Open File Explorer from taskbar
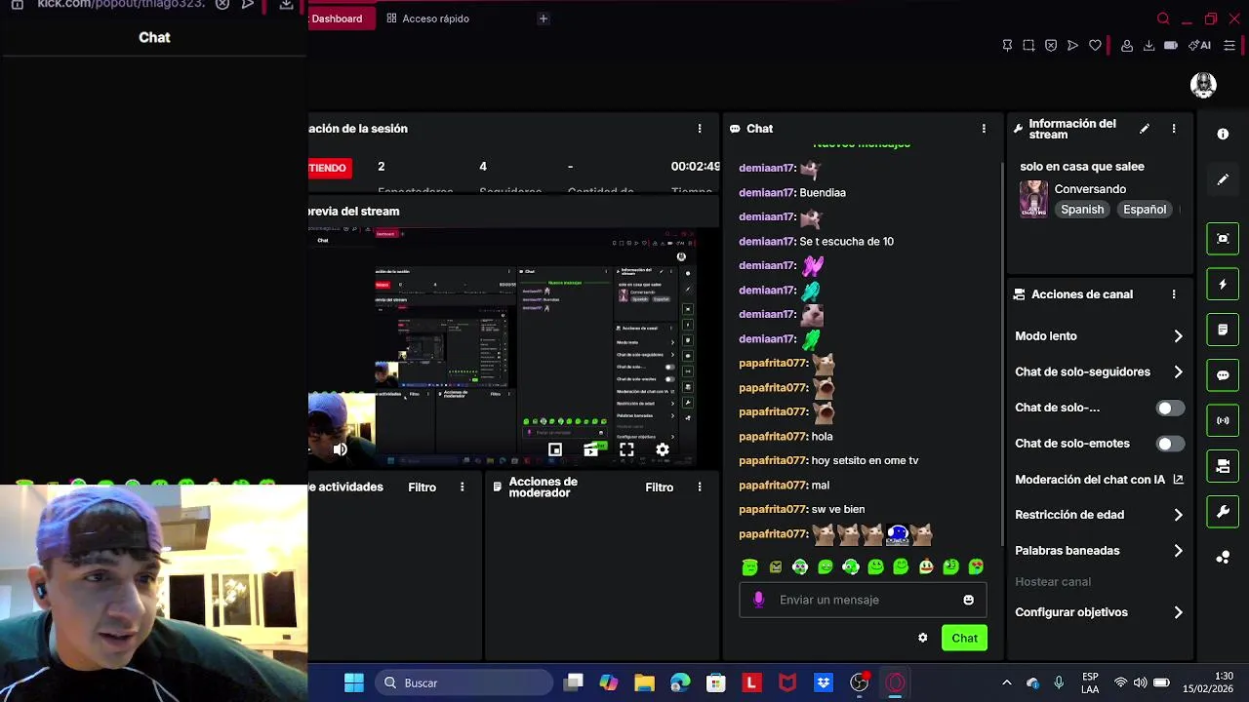The width and height of the screenshot is (1249, 702). pyautogui.click(x=644, y=682)
